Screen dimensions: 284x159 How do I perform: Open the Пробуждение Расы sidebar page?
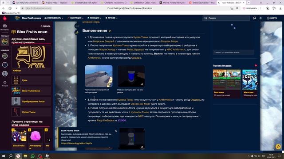click(x=32, y=102)
